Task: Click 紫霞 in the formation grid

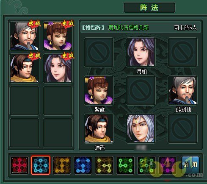Action: 99,90
